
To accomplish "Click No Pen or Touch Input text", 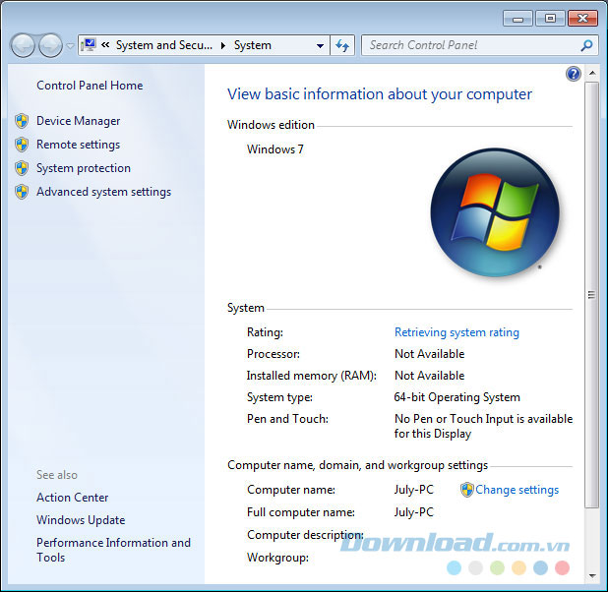I will (x=483, y=426).
